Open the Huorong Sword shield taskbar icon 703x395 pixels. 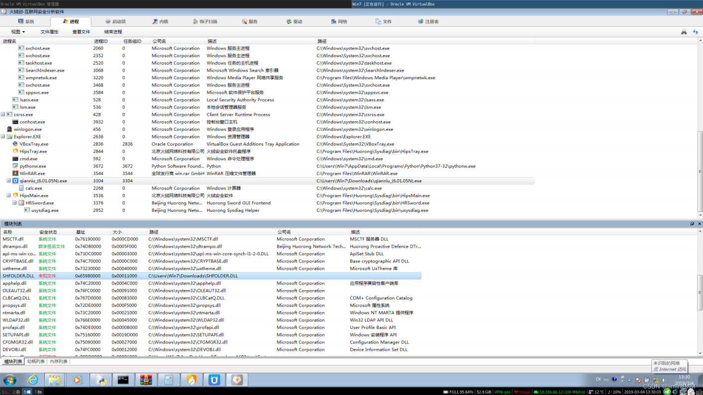pyautogui.click(x=237, y=380)
